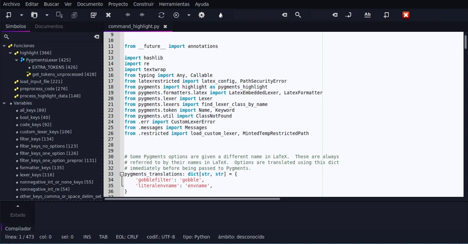The height and width of the screenshot is (244, 468).
Task: Switch to the Documentos sidebar tab
Action: [x=49, y=27]
